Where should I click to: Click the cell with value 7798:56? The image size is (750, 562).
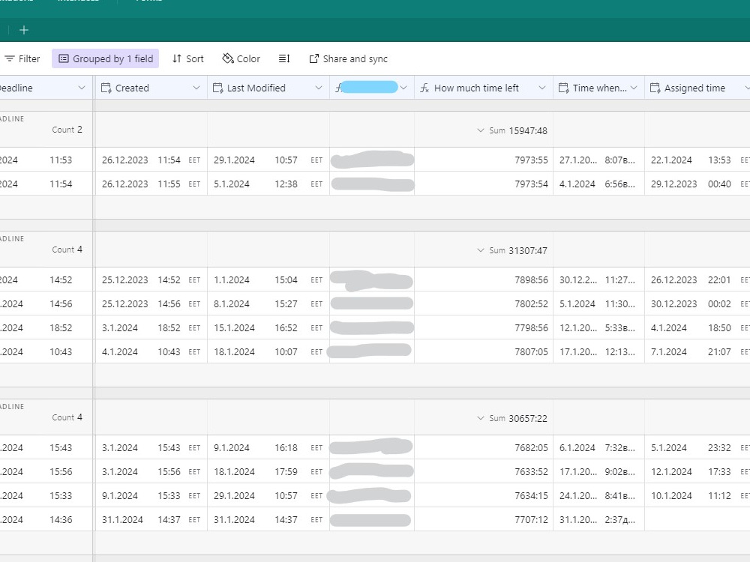pyautogui.click(x=484, y=327)
